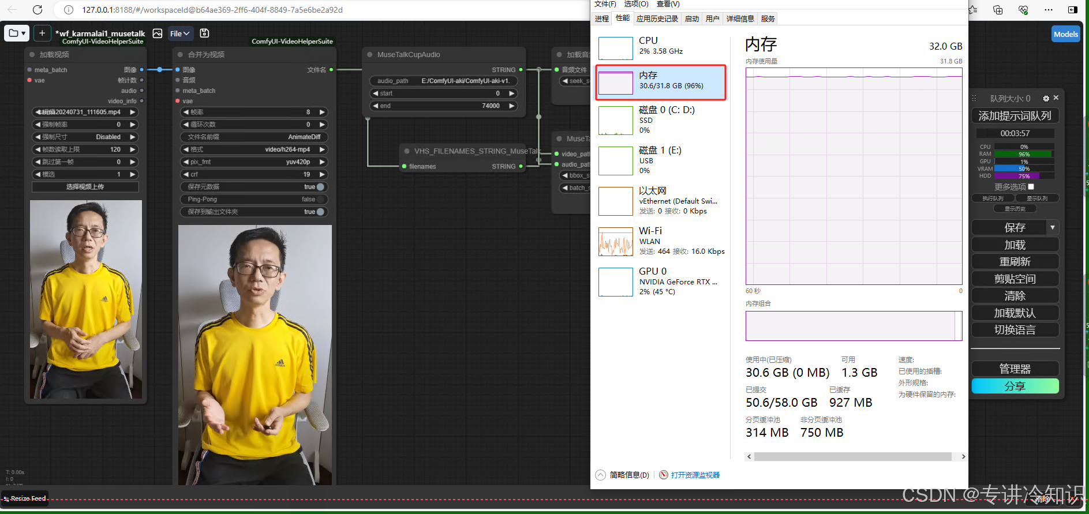1089x514 pixels.
Task: Expand the File dropdown menu
Action: point(180,33)
